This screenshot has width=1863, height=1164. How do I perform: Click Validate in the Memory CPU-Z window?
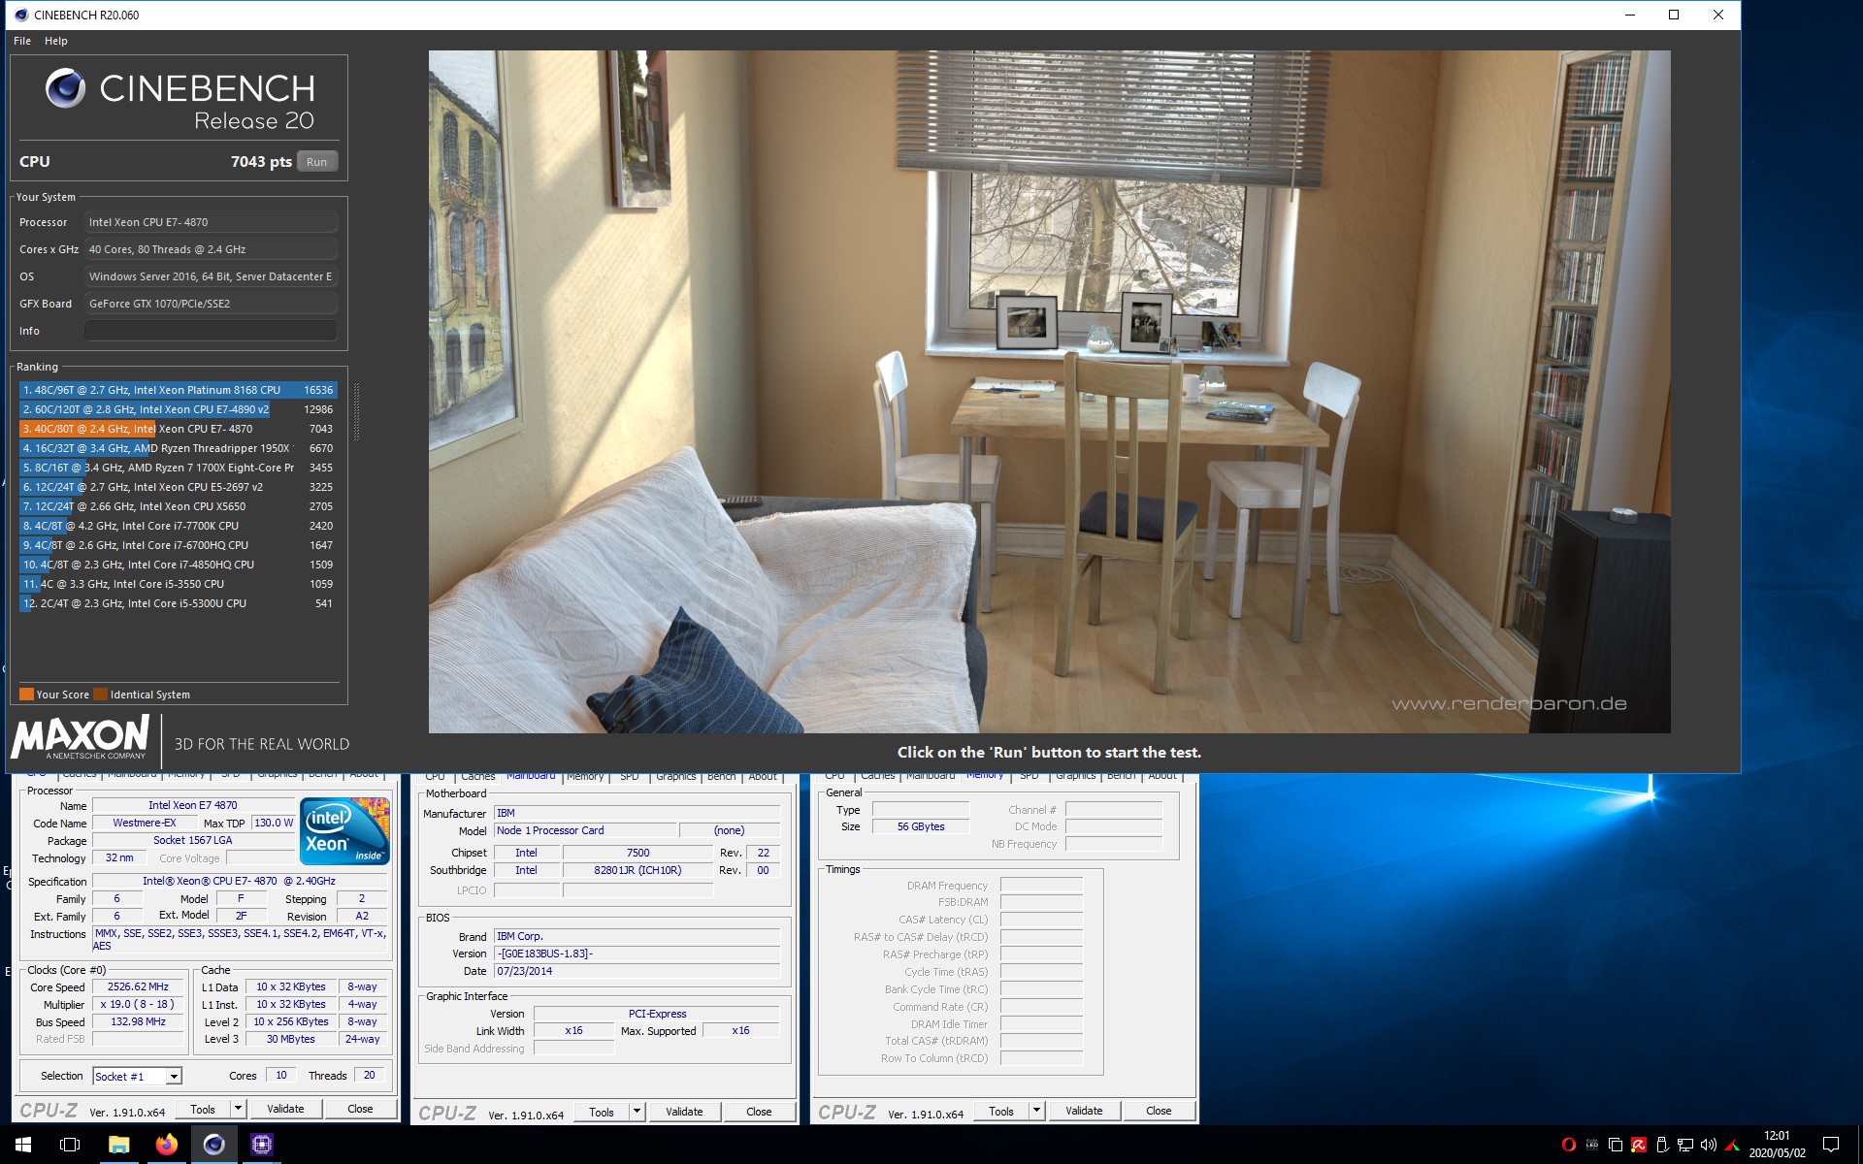pos(1084,1111)
